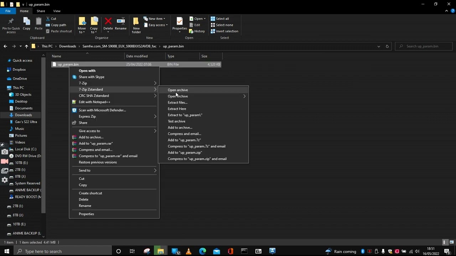Click the Windows Start button
Viewport: 456px width, 256px height.
click(7, 251)
